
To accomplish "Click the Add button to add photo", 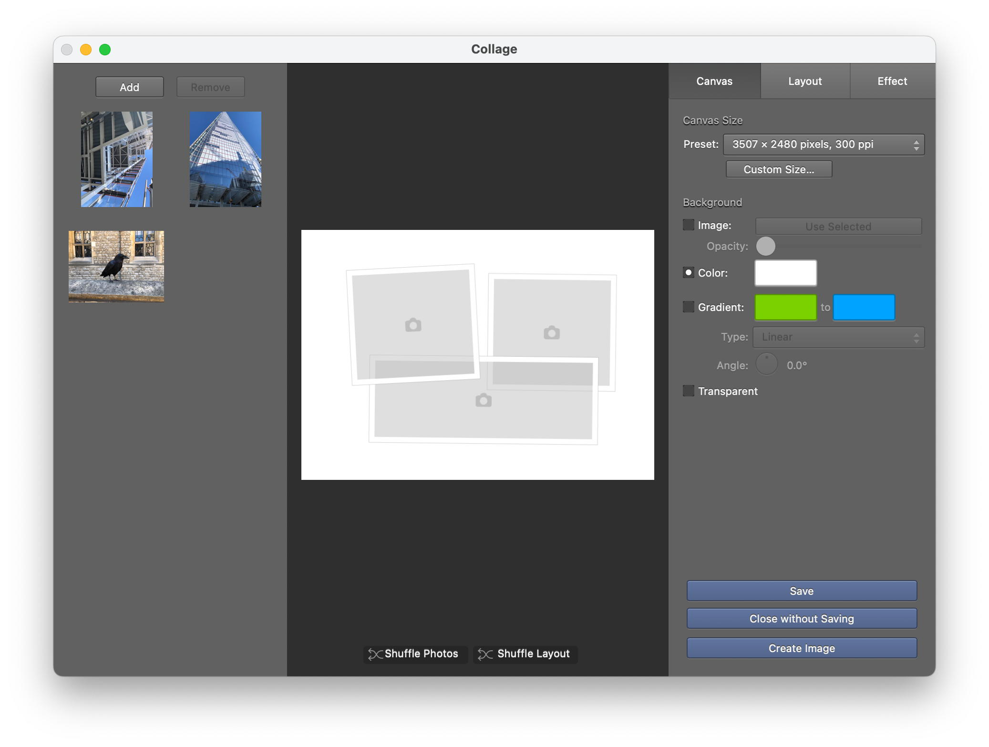I will coord(129,86).
